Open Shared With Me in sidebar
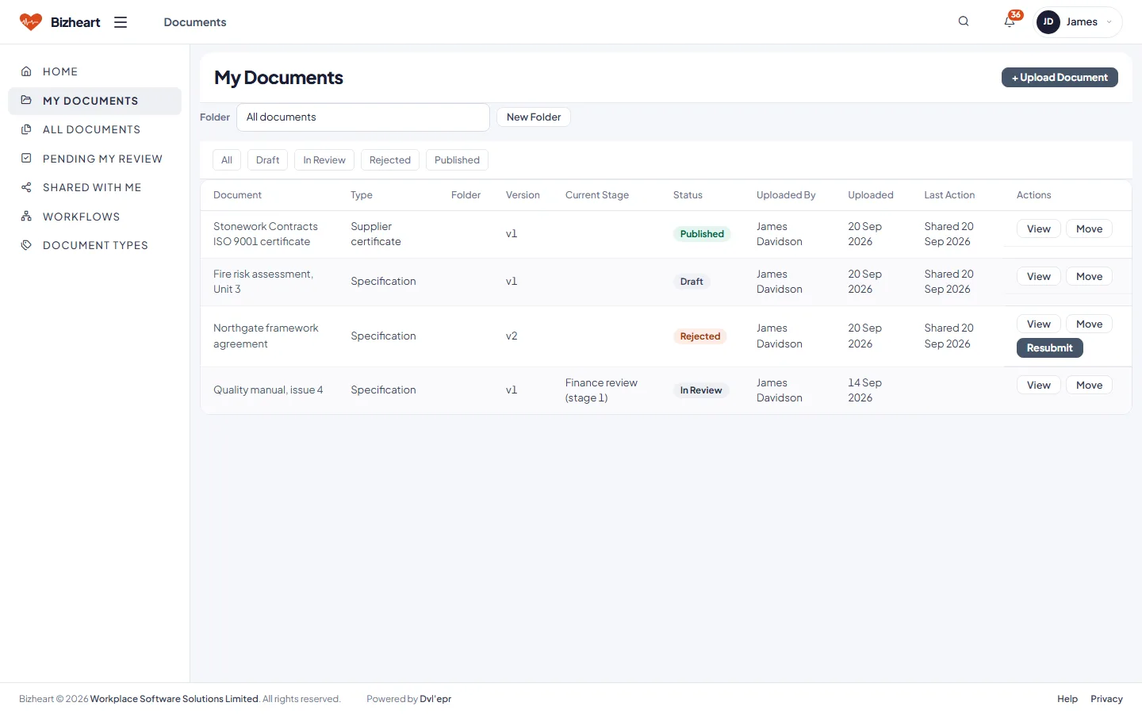The height and width of the screenshot is (714, 1142). pos(94,187)
